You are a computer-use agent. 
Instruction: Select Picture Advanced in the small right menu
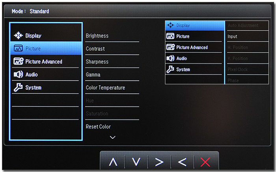pyautogui.click(x=192, y=47)
